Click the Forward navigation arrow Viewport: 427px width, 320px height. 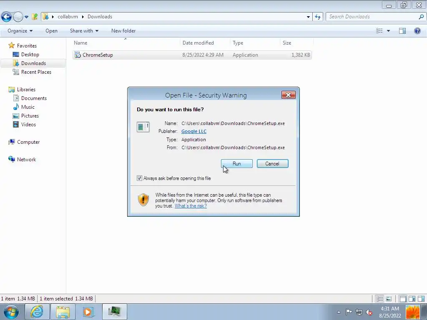tap(18, 17)
